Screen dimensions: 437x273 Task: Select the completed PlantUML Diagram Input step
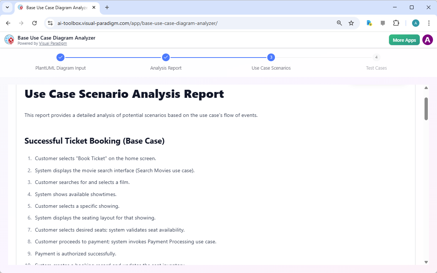click(60, 57)
